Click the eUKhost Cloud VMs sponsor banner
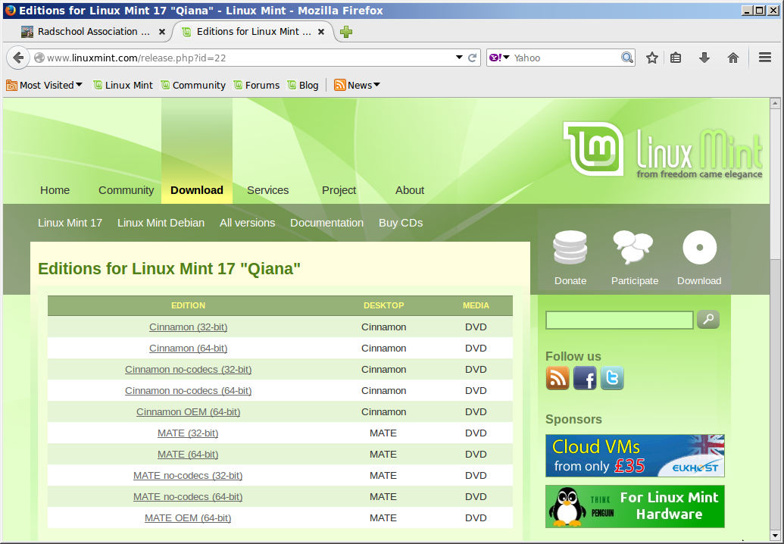 (x=635, y=455)
